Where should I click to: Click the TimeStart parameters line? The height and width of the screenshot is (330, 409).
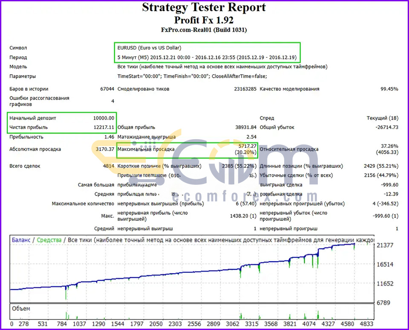[192, 76]
